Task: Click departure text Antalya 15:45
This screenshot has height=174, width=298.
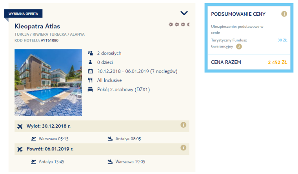Action: pyautogui.click(x=51, y=161)
